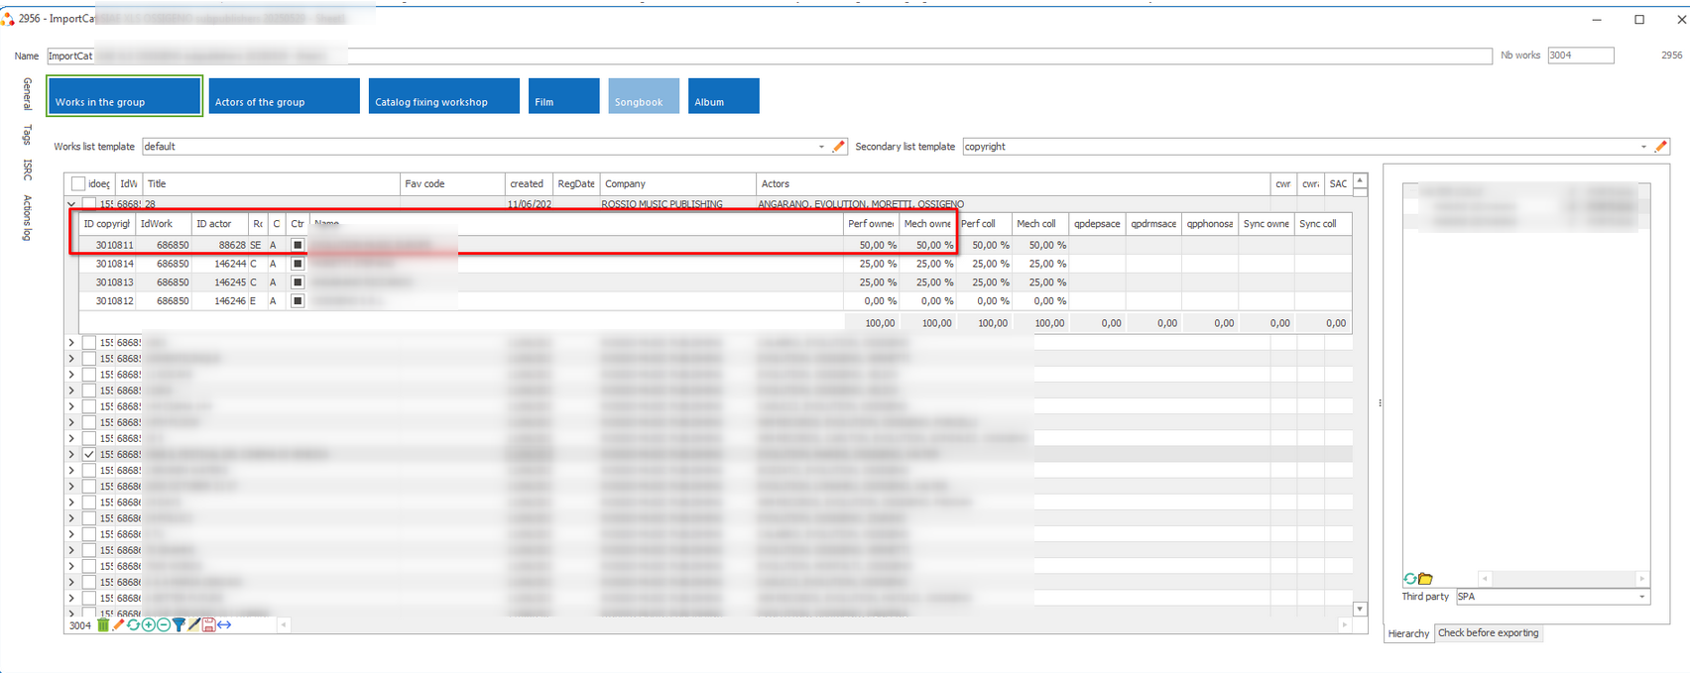
Task: Toggle the select-all checkbox in grid header
Action: (78, 184)
